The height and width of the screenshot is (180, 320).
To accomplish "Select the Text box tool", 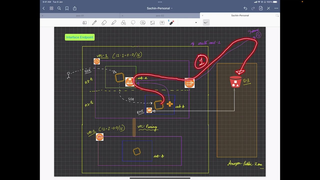I will [162, 23].
